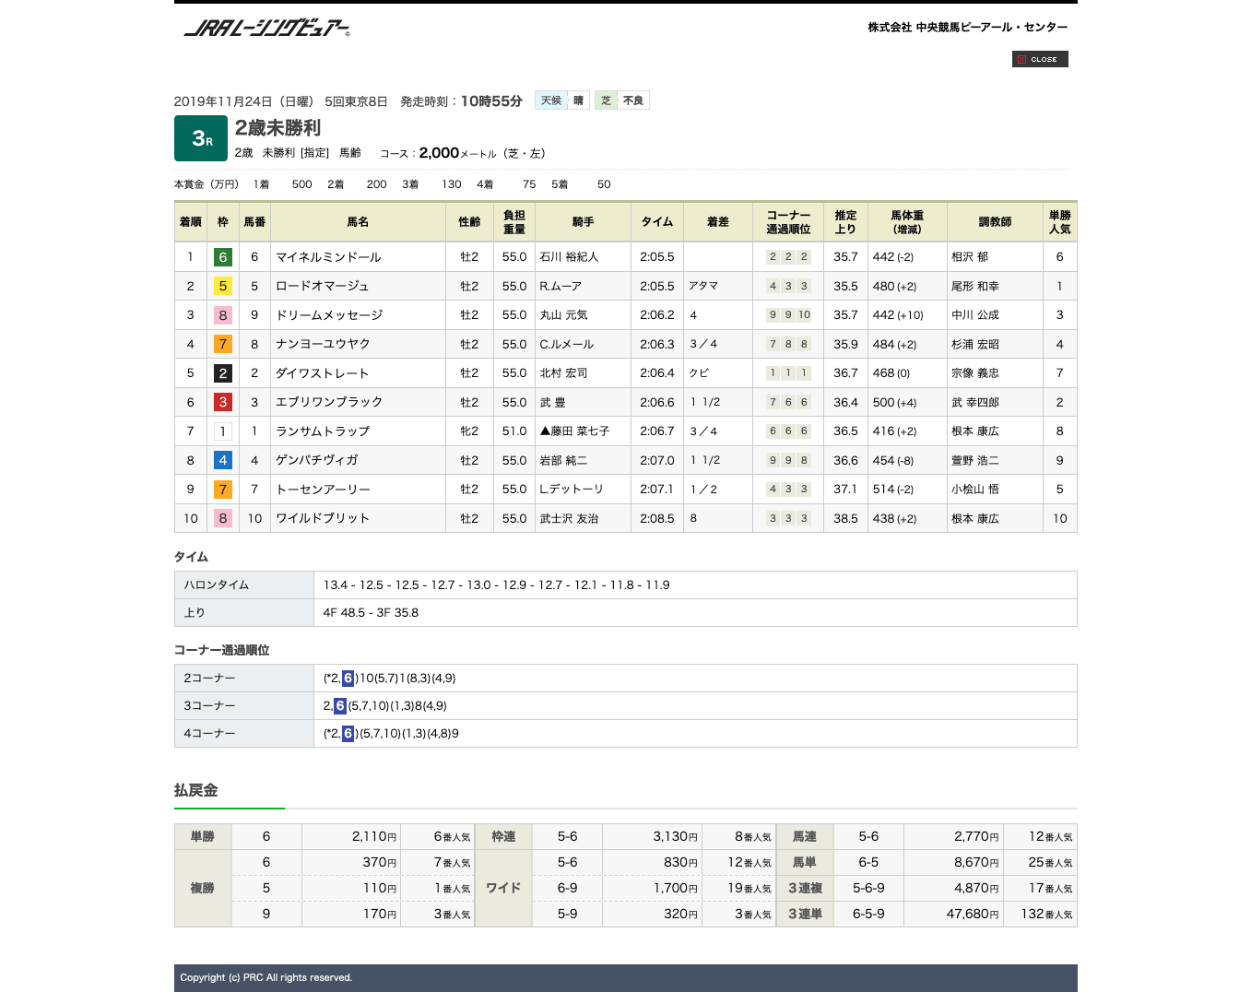Screen dimensions: 1251x992
Task: Click the 枠連 payout label
Action: [x=503, y=836]
